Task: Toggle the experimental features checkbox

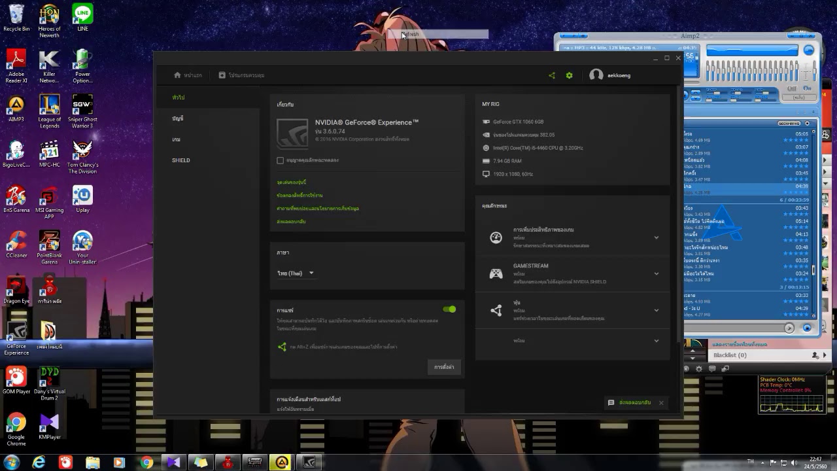Action: tap(281, 160)
